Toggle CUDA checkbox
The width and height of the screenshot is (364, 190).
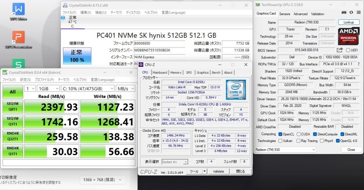click(298, 134)
